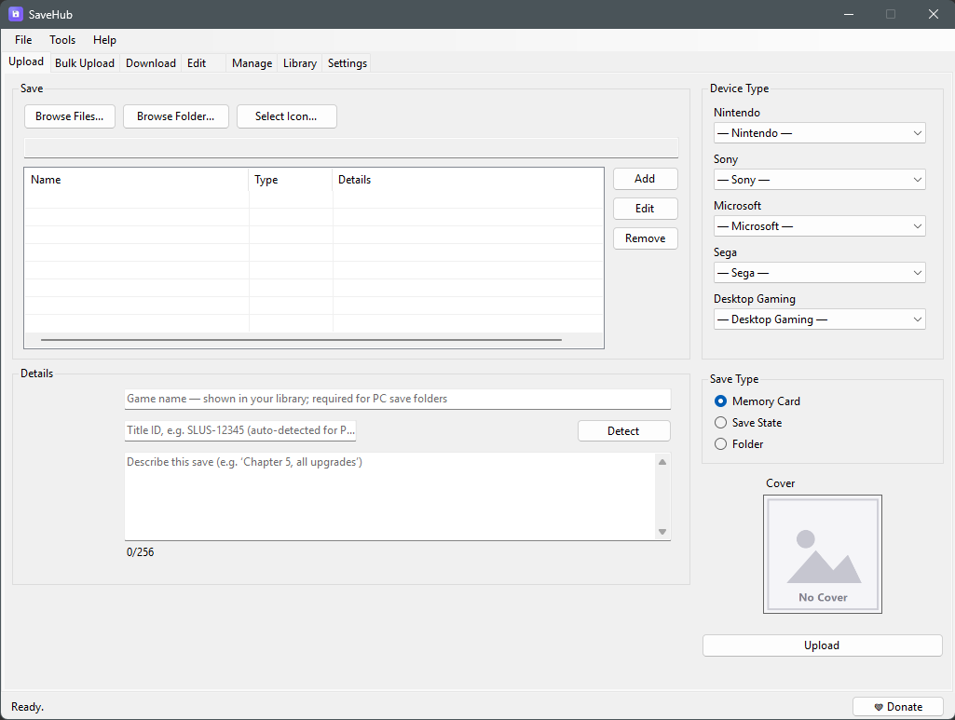Open the Microsoft device dropdown
This screenshot has width=955, height=720.
tap(819, 225)
